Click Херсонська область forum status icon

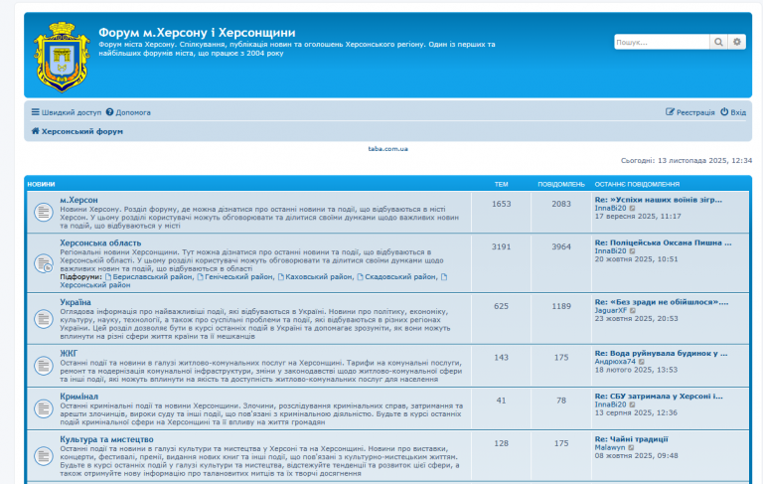click(x=44, y=263)
